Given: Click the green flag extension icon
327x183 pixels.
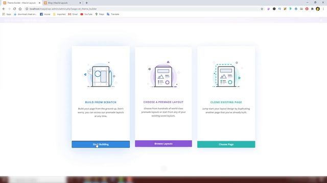Looking at the screenshot, I should tap(291, 9).
